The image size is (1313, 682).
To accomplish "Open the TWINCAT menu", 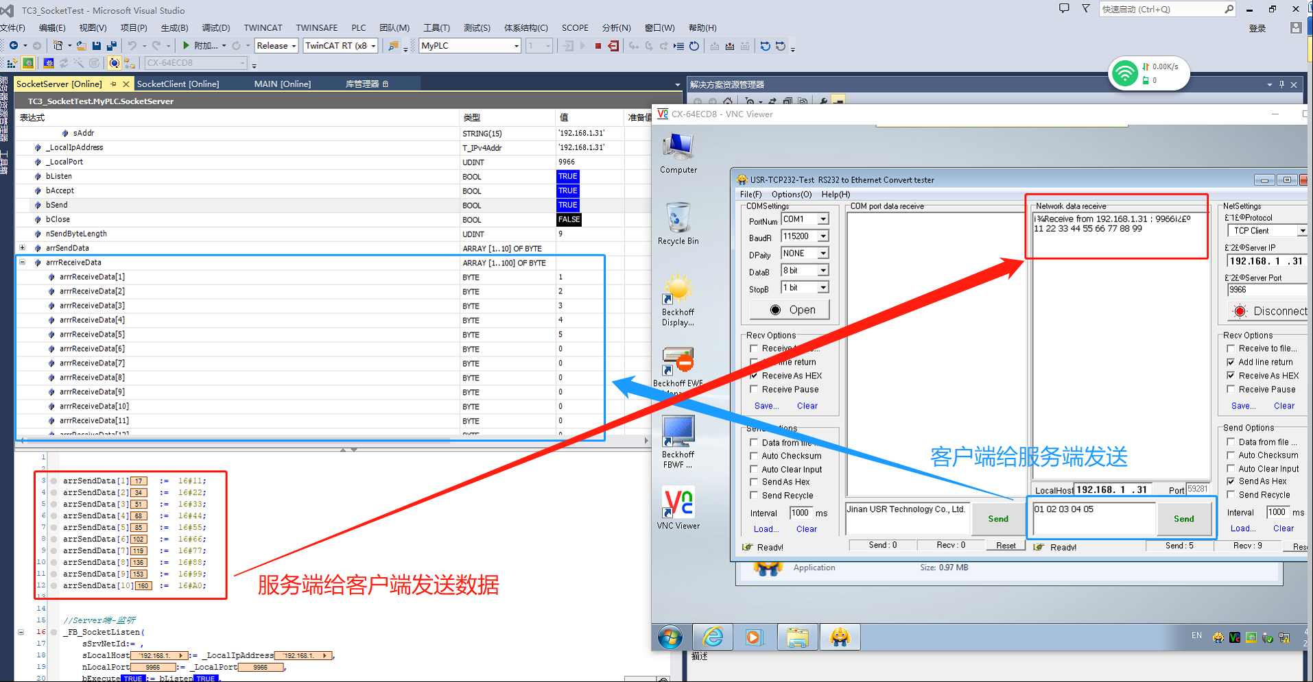I will click(263, 28).
